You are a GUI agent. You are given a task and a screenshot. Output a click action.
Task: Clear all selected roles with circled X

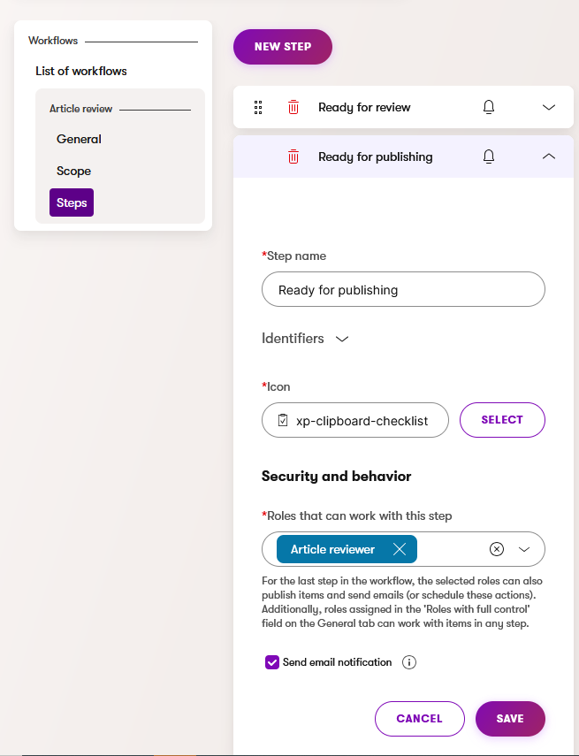497,550
